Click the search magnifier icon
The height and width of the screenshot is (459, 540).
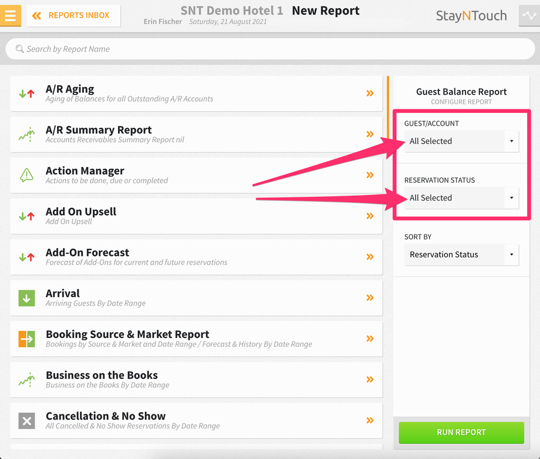click(19, 49)
